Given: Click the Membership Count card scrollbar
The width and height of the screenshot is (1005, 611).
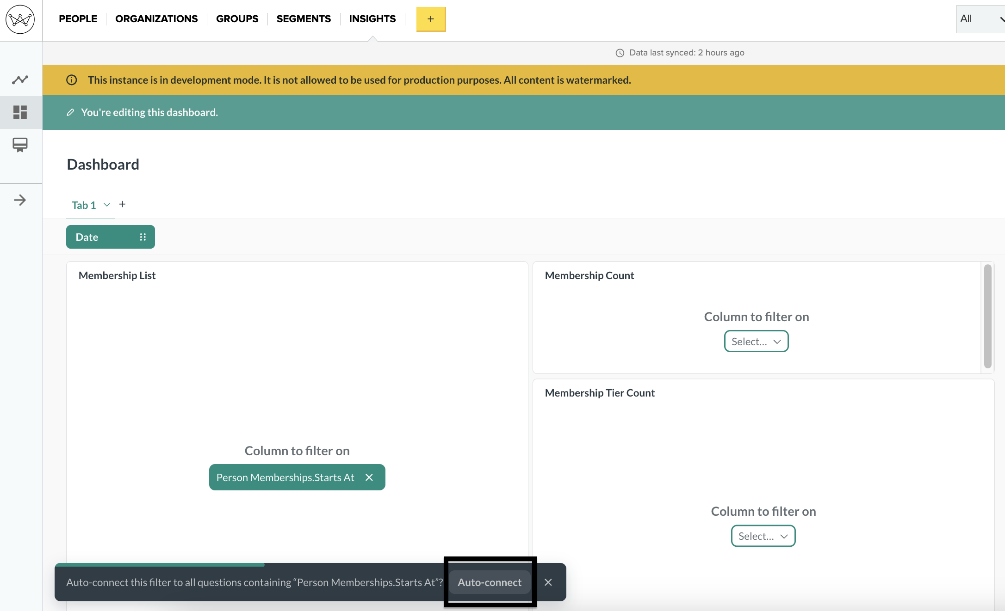Looking at the screenshot, I should 987,316.
